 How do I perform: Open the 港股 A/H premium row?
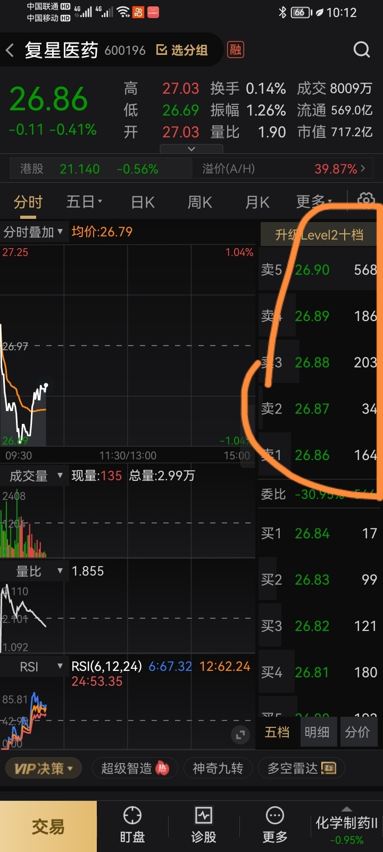[191, 169]
